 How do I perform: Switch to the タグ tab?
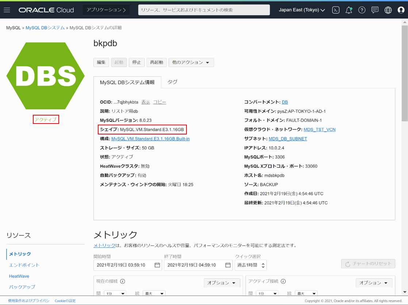pyautogui.click(x=172, y=82)
